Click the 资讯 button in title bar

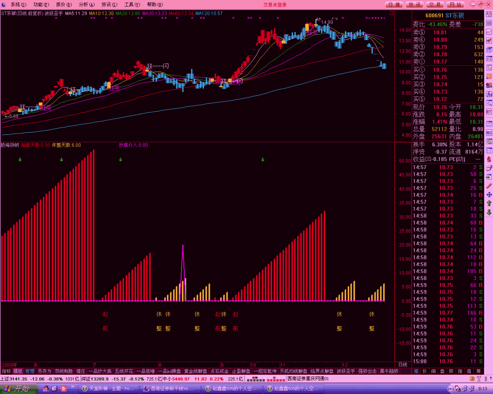(415, 5)
